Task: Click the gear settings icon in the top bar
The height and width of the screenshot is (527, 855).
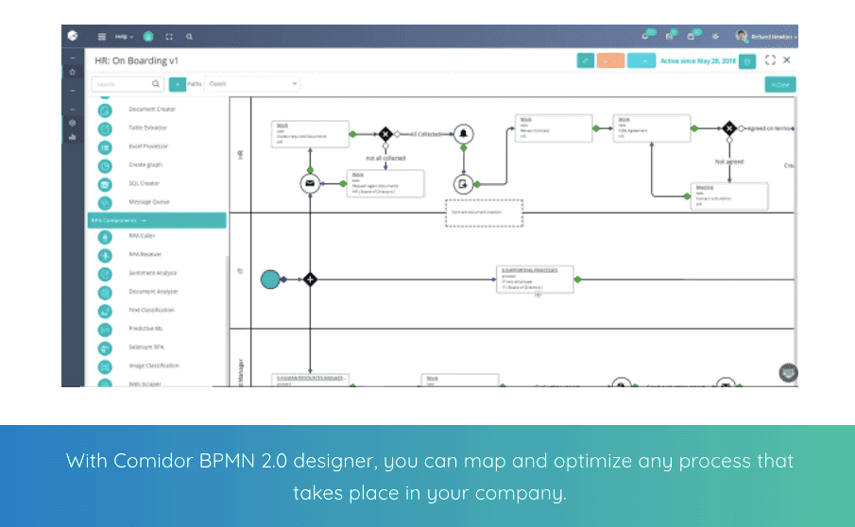Action: (715, 37)
